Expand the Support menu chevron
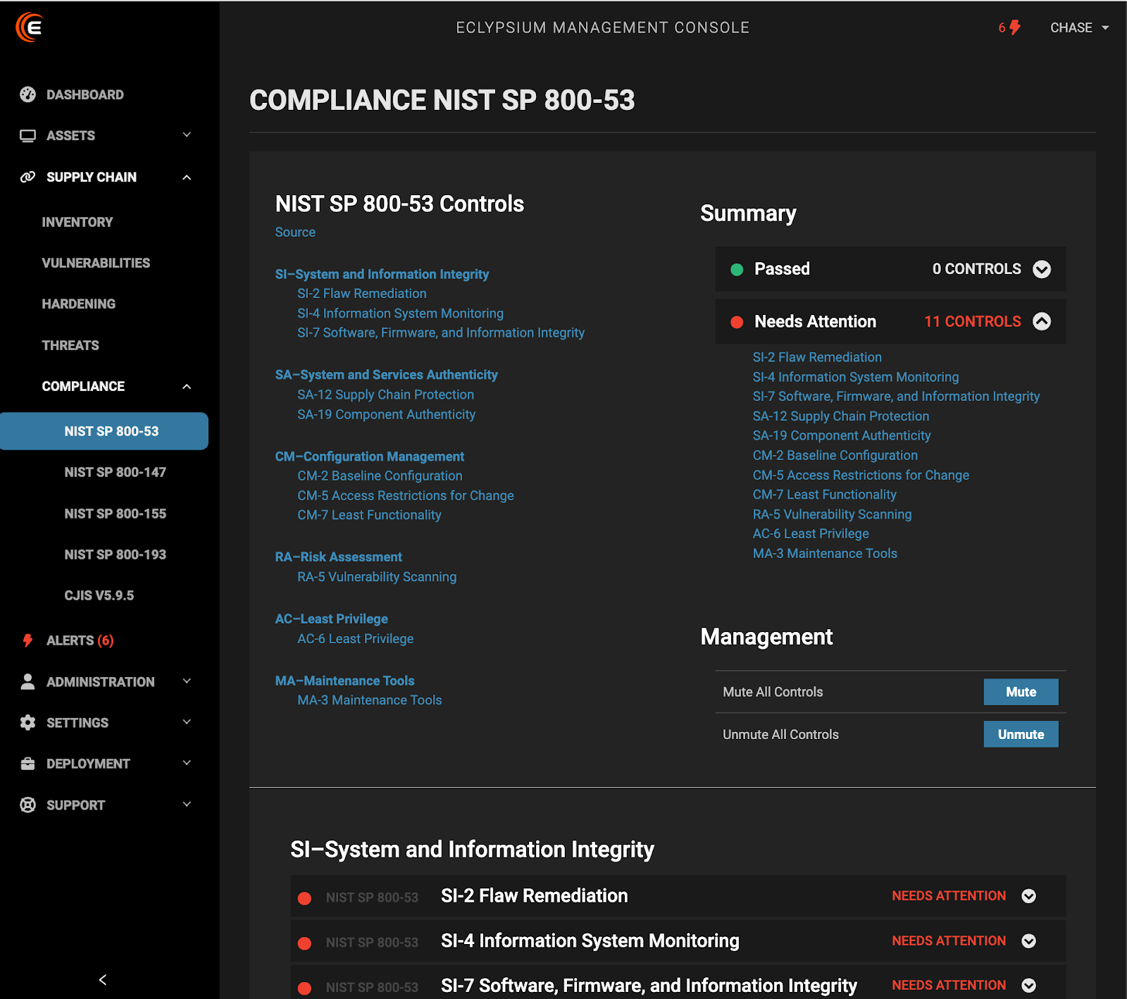This screenshot has width=1127, height=999. [x=187, y=804]
